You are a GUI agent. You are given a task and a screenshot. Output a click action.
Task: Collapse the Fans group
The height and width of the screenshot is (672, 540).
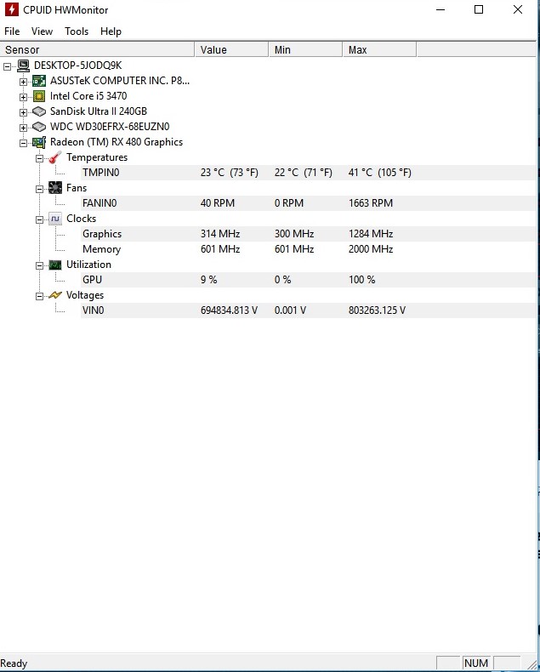tap(39, 189)
